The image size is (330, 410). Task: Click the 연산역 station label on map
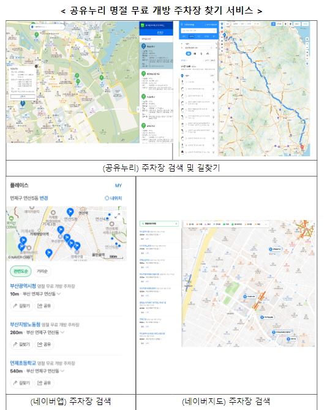click(83, 213)
